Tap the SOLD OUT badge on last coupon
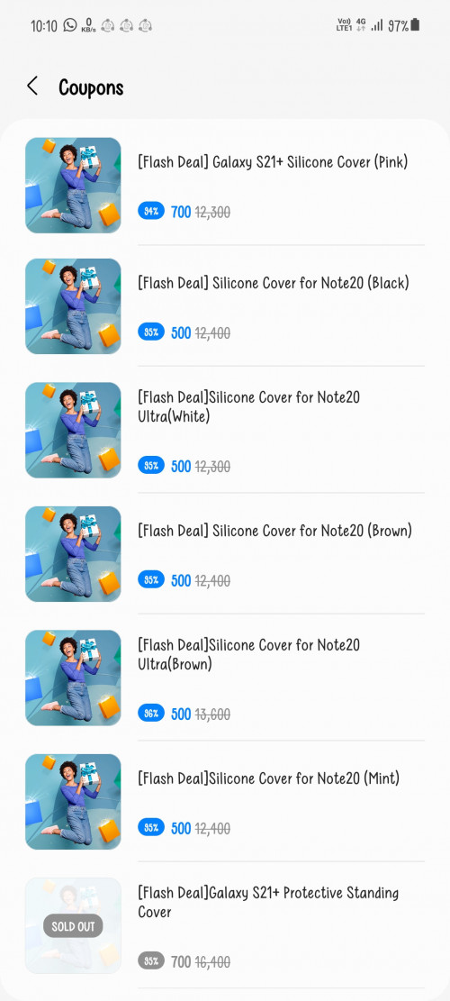Image resolution: width=450 pixels, height=1001 pixels. coord(73,926)
